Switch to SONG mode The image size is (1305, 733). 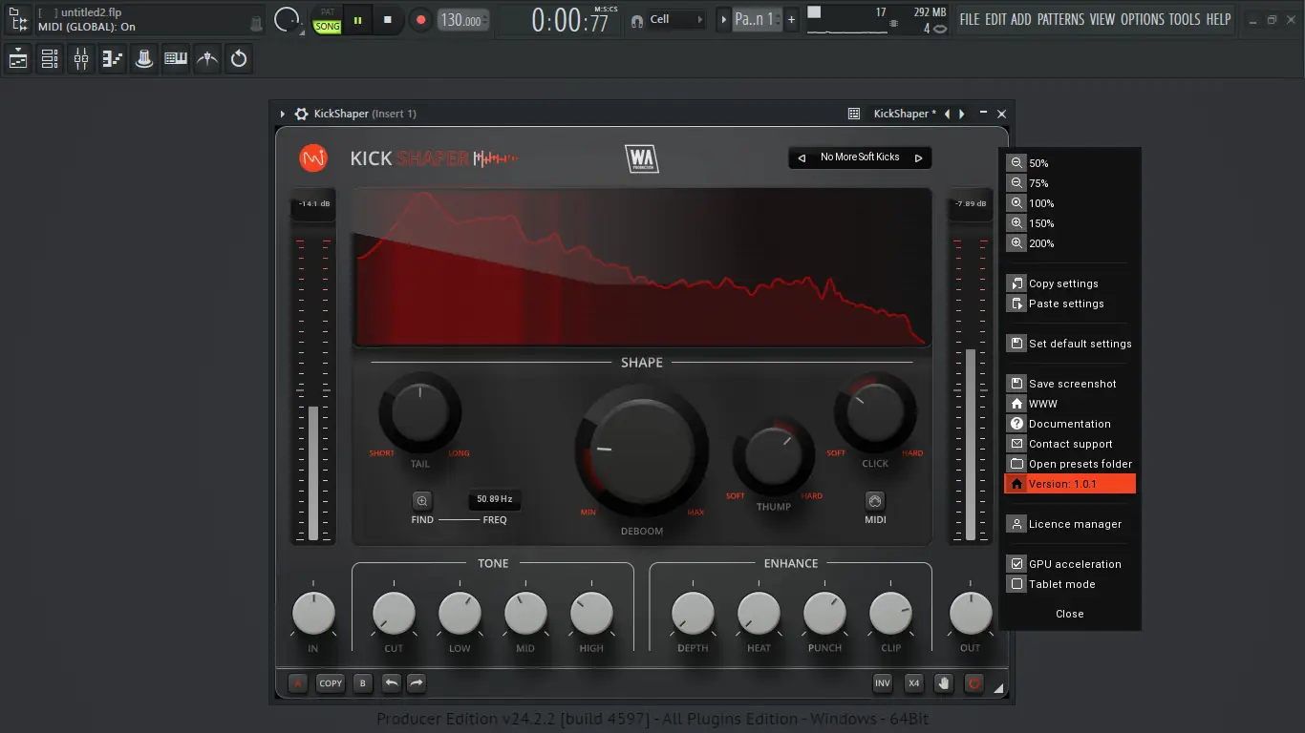pyautogui.click(x=328, y=27)
